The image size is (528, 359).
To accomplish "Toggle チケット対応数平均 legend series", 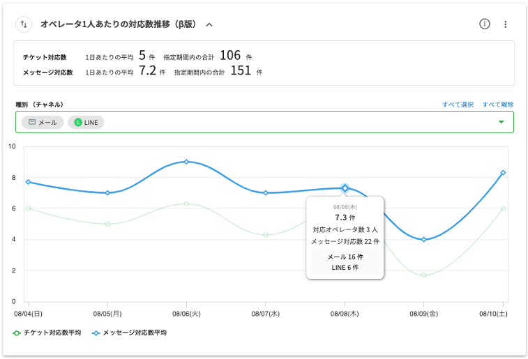I will tap(47, 333).
